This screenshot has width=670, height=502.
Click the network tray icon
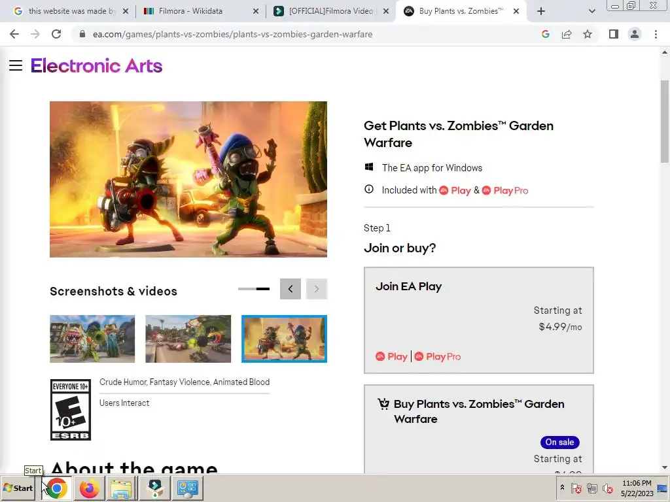click(x=591, y=488)
